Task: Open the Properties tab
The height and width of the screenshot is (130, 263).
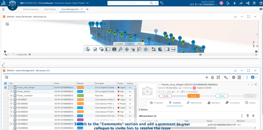Action: pyautogui.click(x=156, y=103)
